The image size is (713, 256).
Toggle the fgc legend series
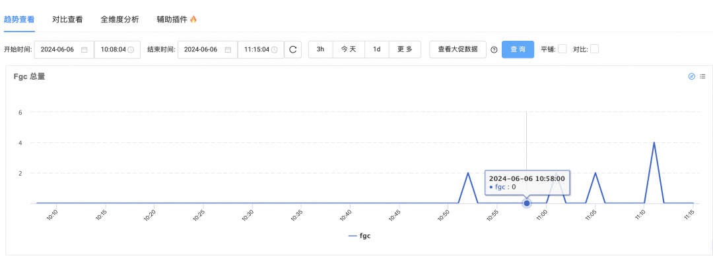tap(360, 236)
